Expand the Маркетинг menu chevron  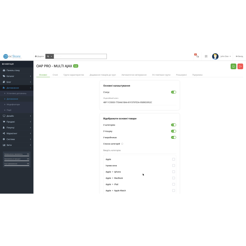point(31,133)
